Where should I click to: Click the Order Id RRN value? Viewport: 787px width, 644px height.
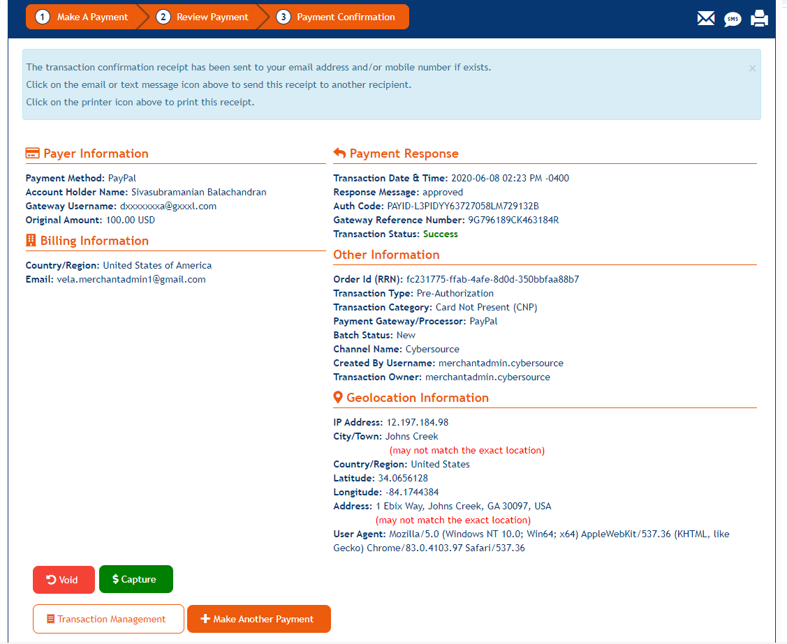point(492,279)
